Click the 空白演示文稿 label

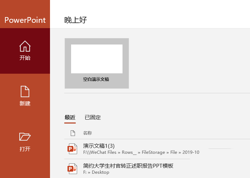click(x=96, y=79)
